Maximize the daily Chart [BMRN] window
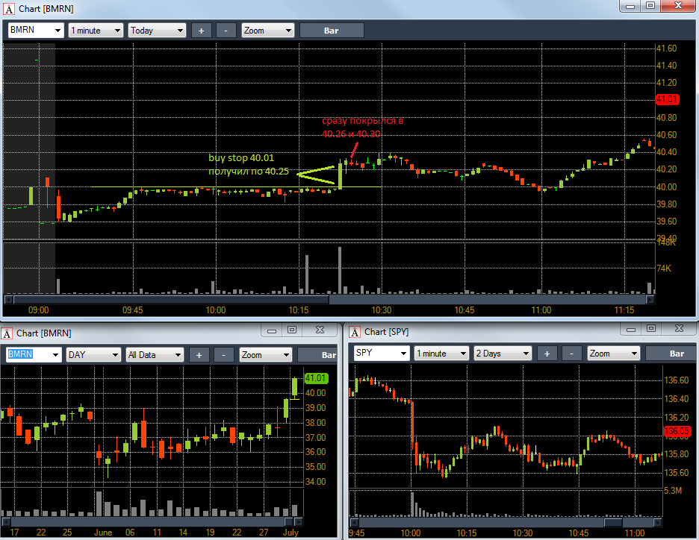This screenshot has width=699, height=540. 292,330
